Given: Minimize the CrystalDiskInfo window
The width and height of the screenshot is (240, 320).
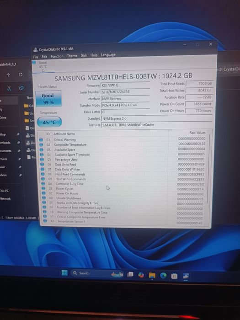Looking at the screenshot, I should point(185,45).
